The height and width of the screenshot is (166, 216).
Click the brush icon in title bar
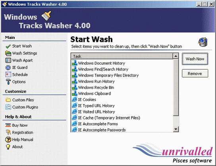(5, 4)
